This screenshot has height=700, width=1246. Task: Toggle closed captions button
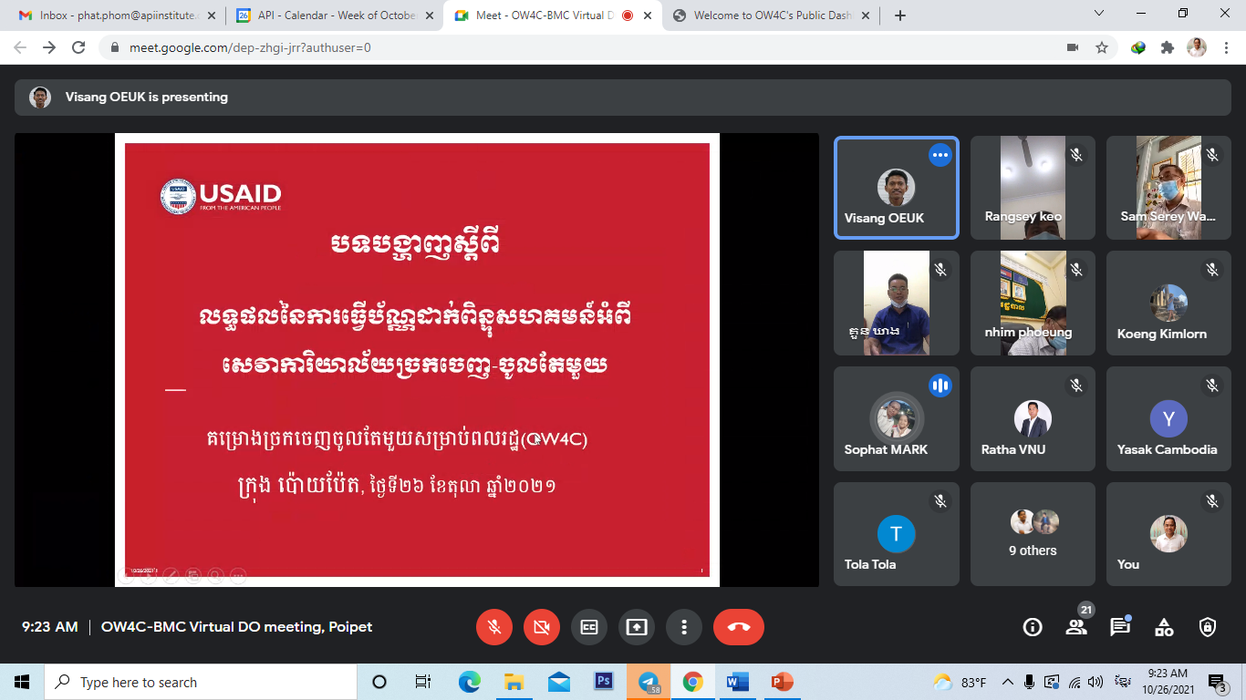point(589,627)
